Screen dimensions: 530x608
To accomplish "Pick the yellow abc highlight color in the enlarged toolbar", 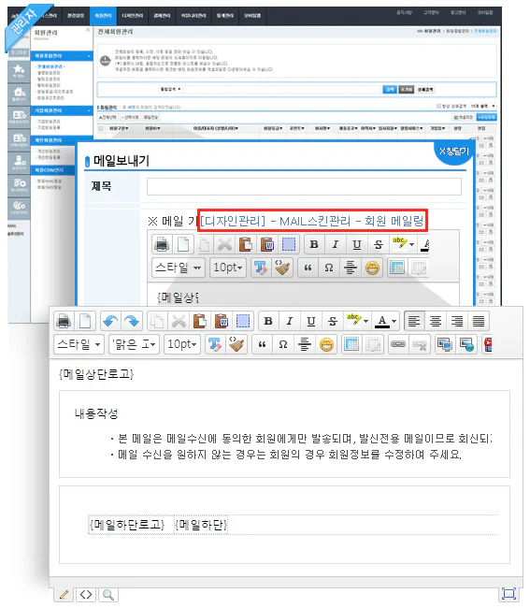I will [353, 321].
